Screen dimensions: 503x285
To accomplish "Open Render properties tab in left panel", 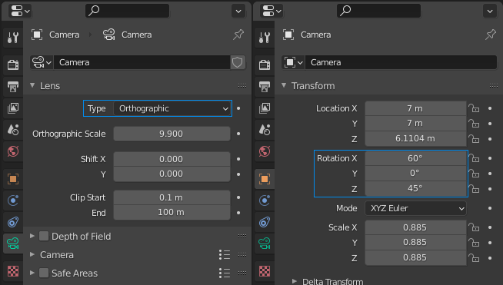I will 13,65.
